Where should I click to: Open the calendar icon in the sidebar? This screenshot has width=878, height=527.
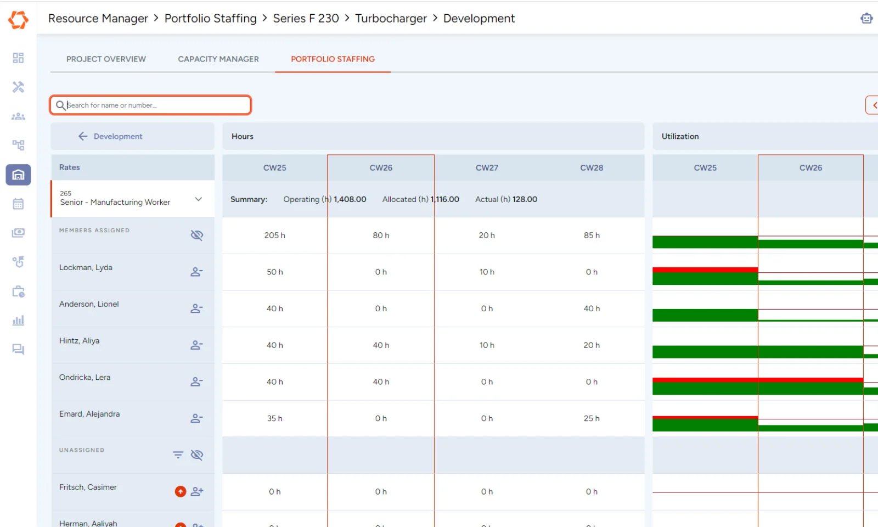click(18, 204)
